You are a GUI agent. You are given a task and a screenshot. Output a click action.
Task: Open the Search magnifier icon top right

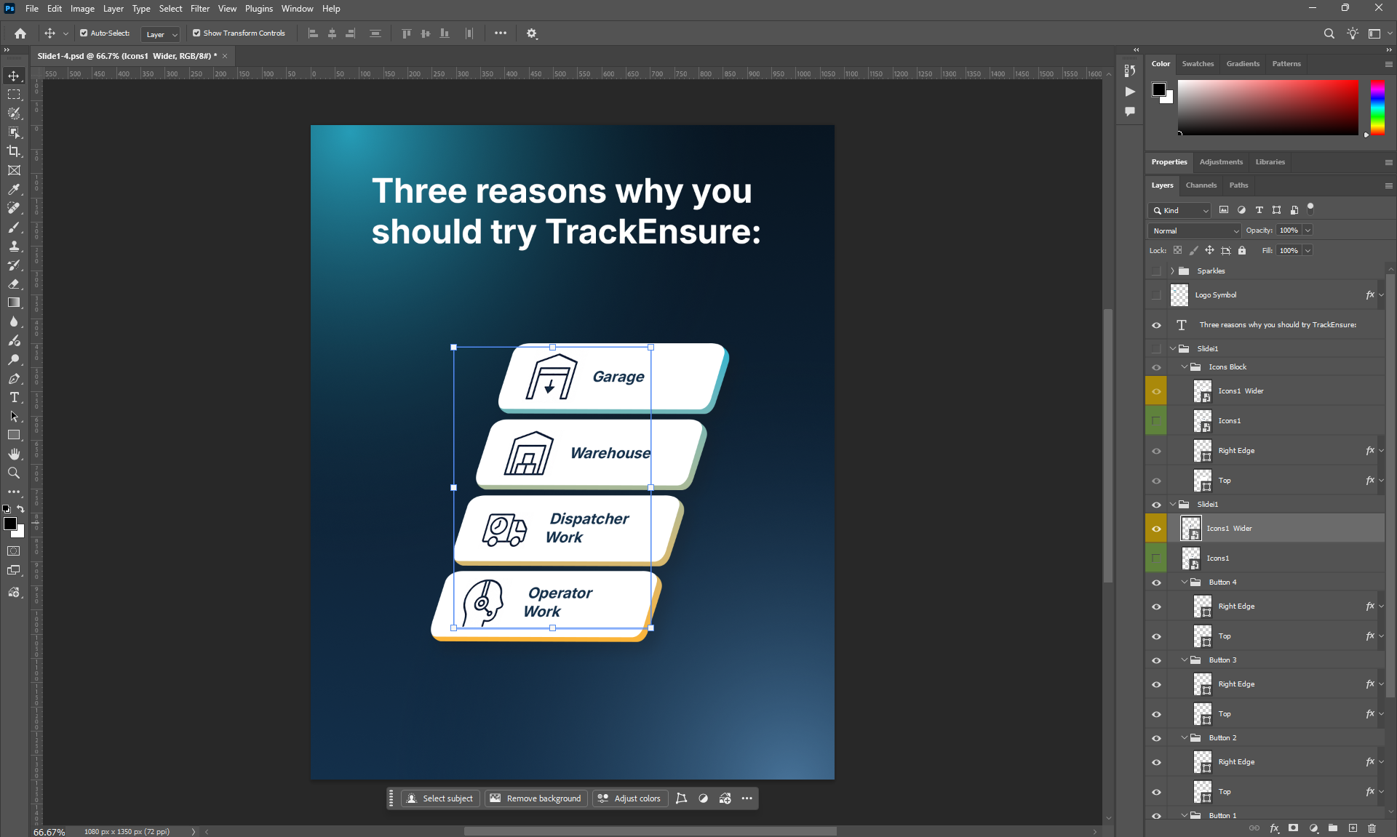(x=1329, y=33)
